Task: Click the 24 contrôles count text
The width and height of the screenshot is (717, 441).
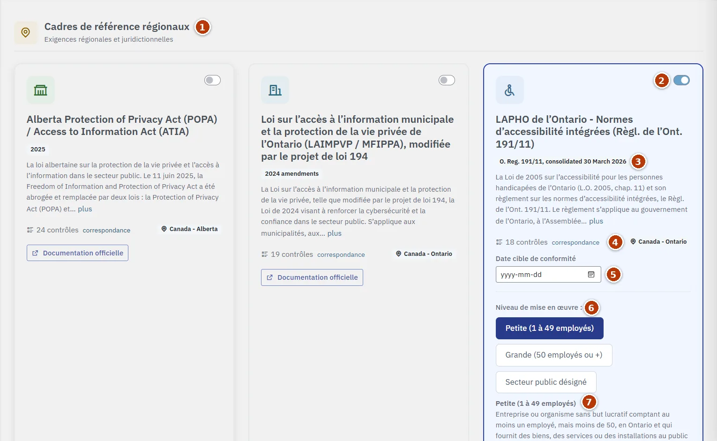Action: [58, 230]
